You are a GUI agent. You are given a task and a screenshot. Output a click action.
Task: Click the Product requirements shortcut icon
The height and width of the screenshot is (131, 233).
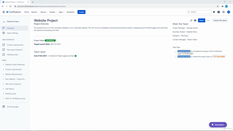4,45
